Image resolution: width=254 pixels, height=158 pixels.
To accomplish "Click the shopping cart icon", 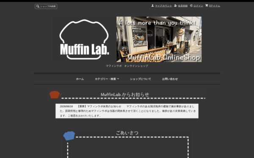I will (207, 5).
